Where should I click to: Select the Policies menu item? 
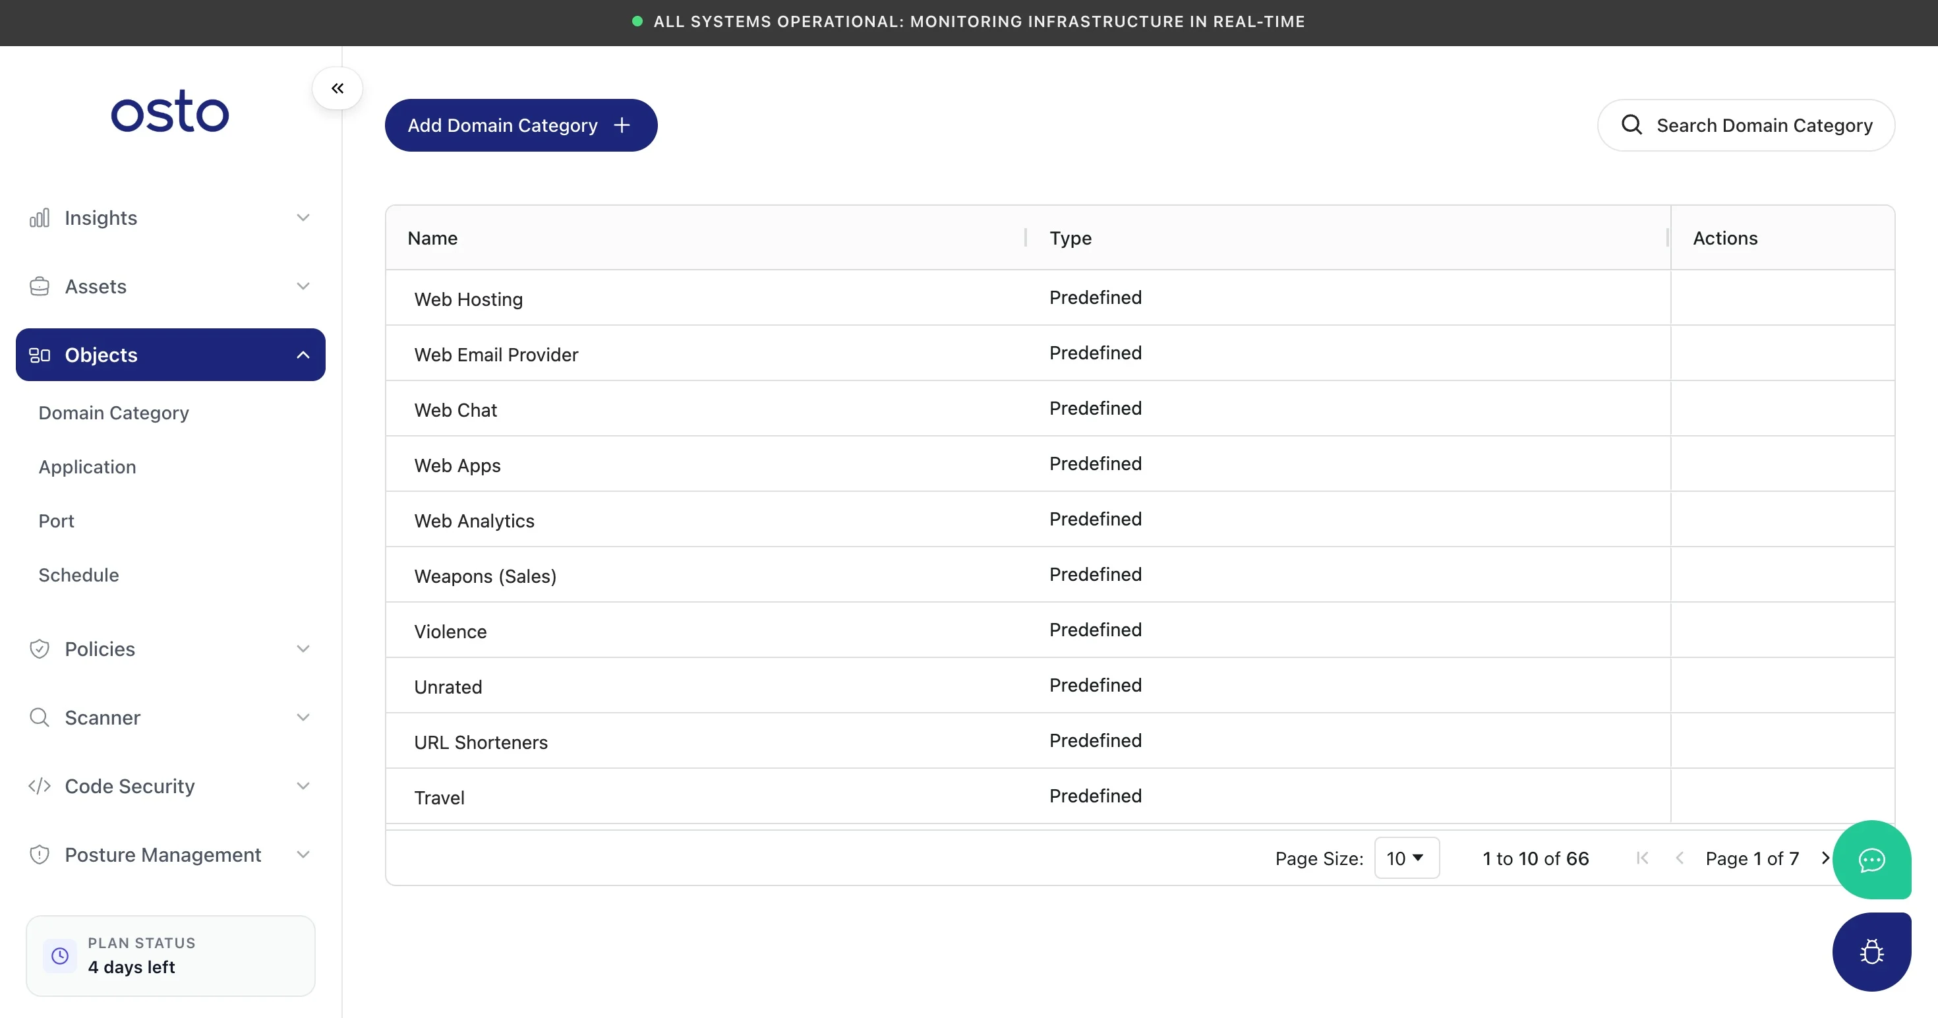pyautogui.click(x=171, y=649)
